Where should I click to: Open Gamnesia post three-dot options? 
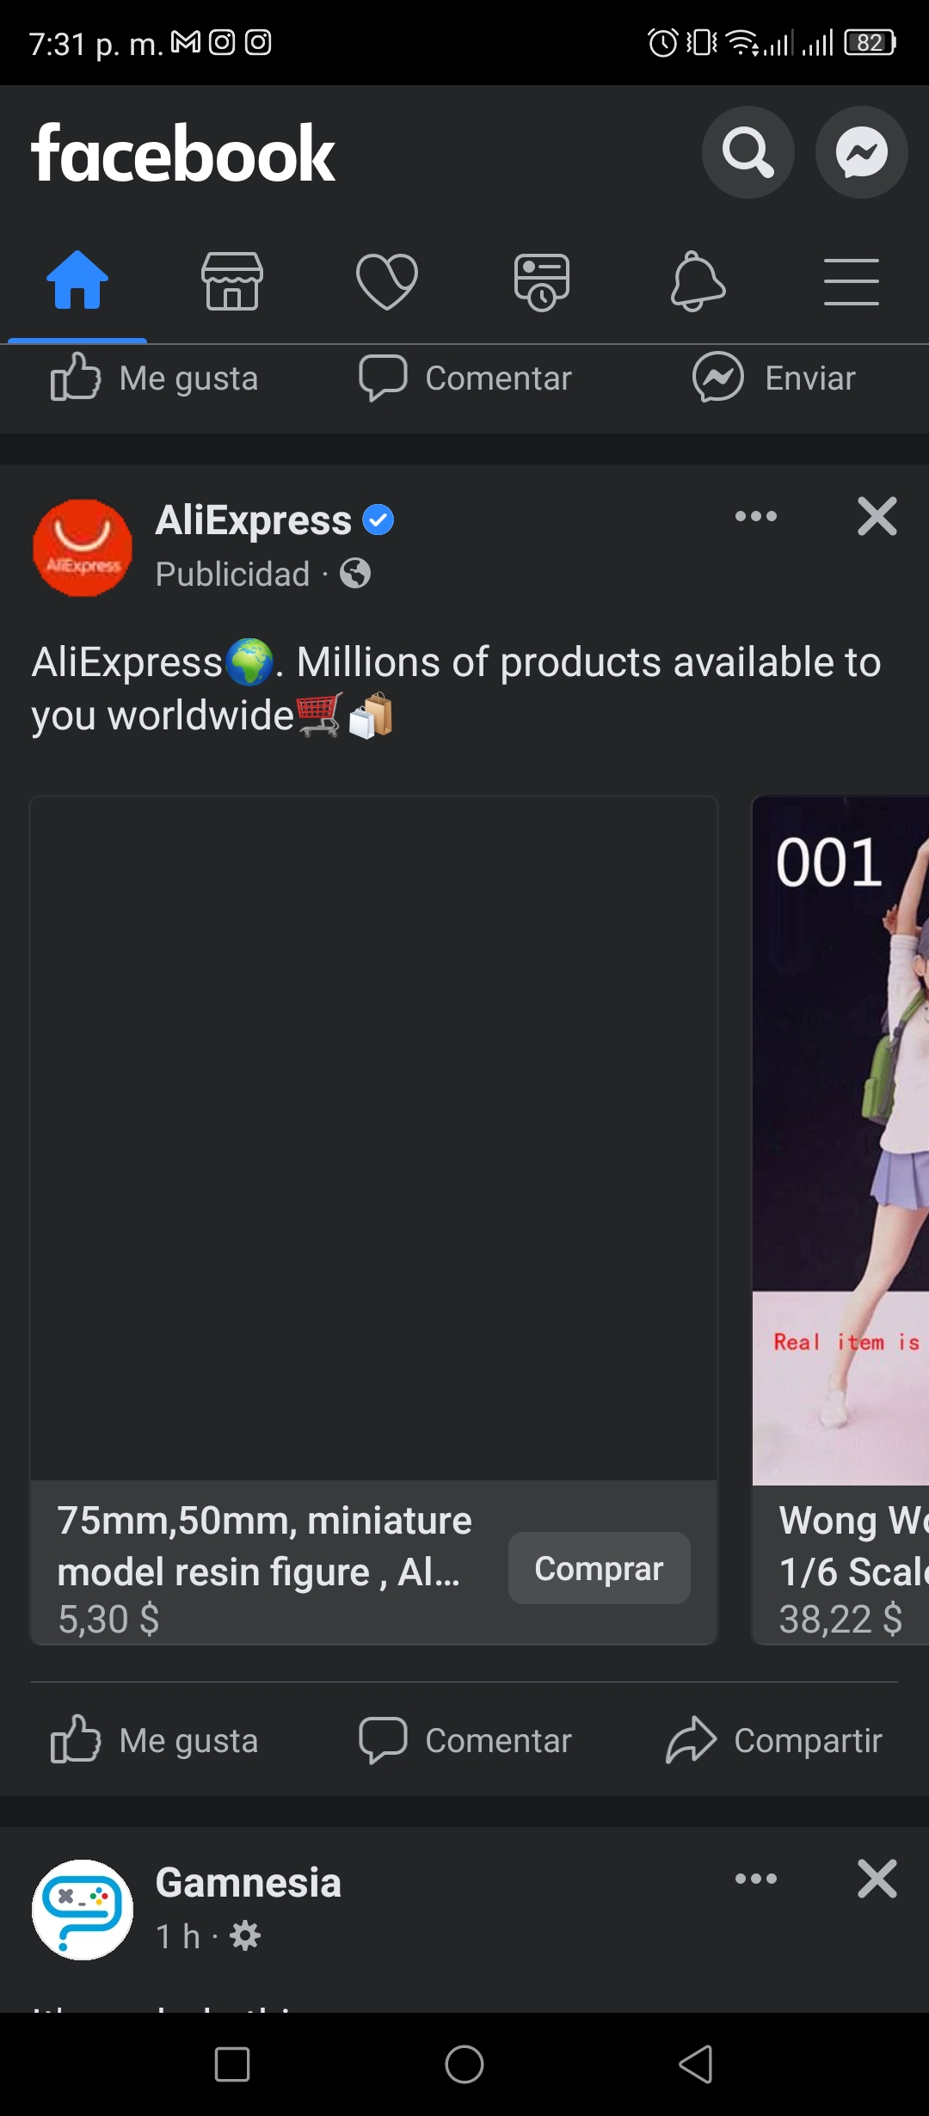pos(756,1879)
